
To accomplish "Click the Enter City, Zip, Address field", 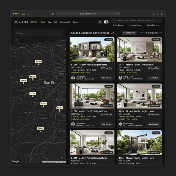I will click(x=137, y=20).
